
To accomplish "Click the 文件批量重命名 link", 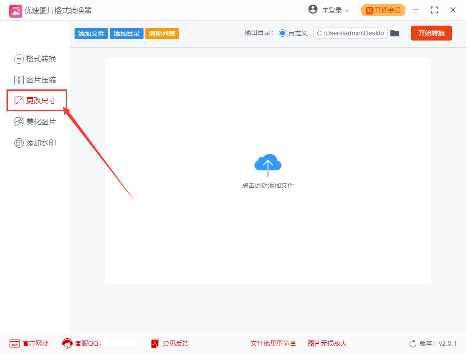I will (x=273, y=343).
